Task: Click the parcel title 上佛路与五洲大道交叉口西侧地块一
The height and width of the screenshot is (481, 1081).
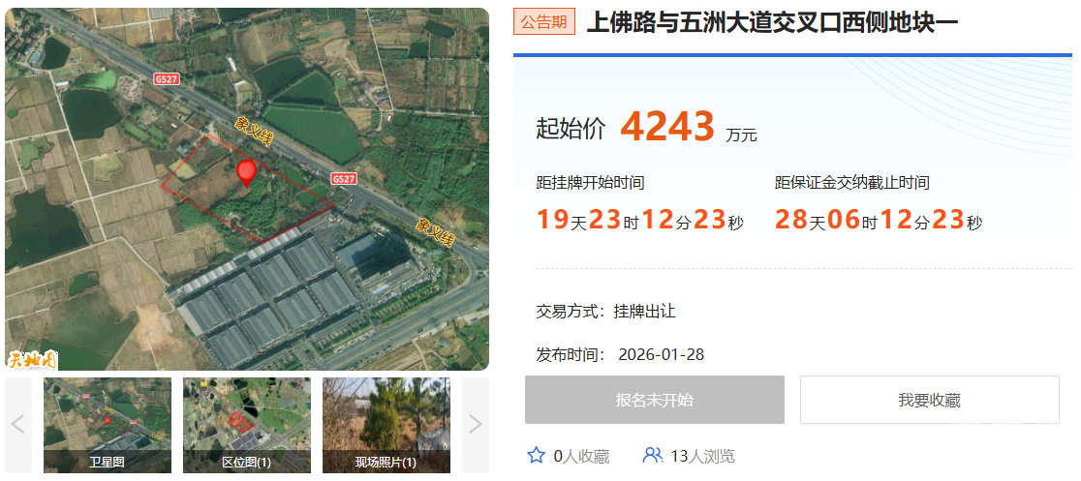Action: pos(772,22)
